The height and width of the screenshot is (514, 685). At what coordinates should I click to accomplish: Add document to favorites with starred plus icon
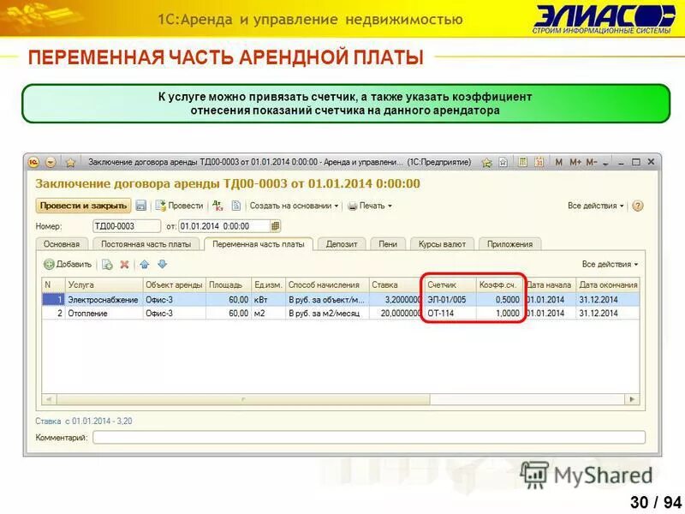click(486, 163)
